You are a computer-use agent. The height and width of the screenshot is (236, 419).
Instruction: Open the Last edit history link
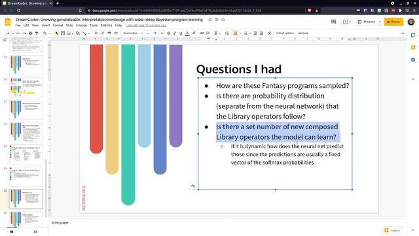pos(146,26)
